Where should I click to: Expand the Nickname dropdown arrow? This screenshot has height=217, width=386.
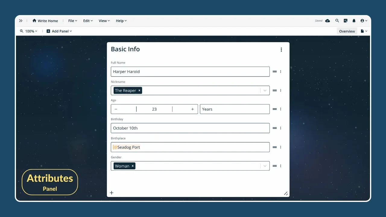[265, 90]
